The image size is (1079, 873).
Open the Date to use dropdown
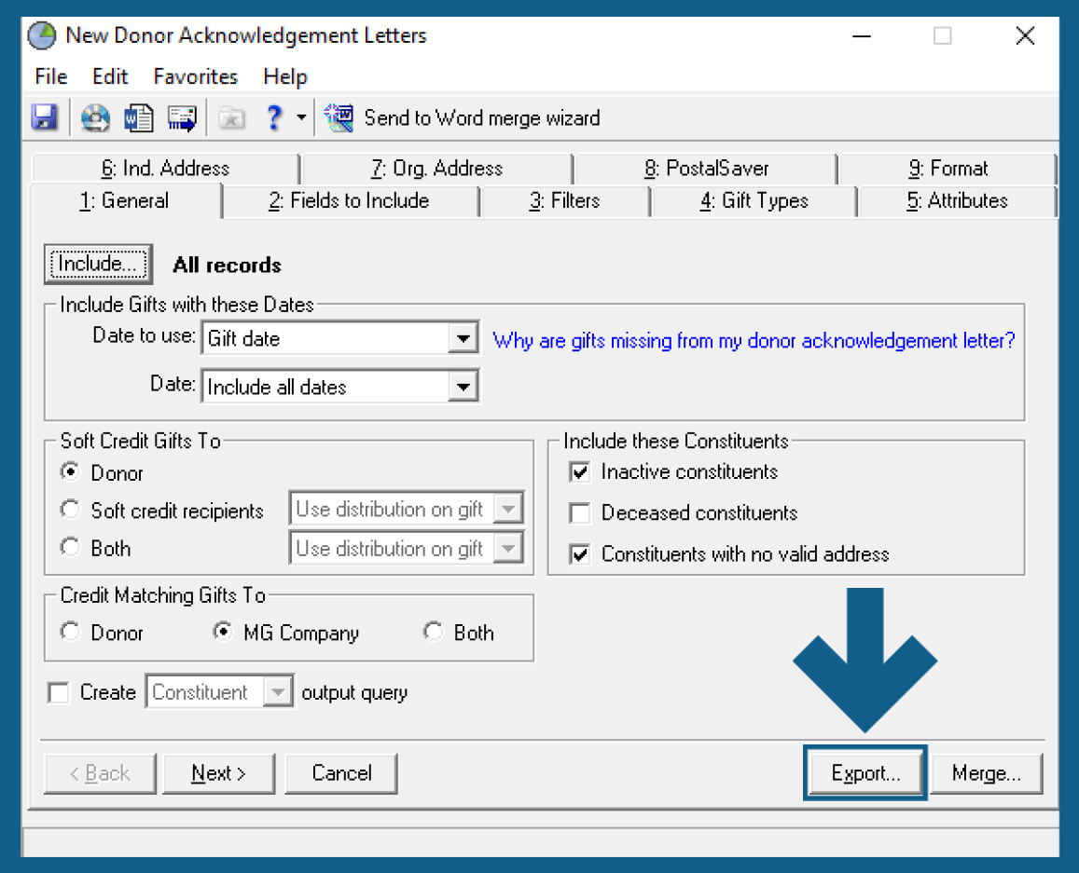click(463, 338)
